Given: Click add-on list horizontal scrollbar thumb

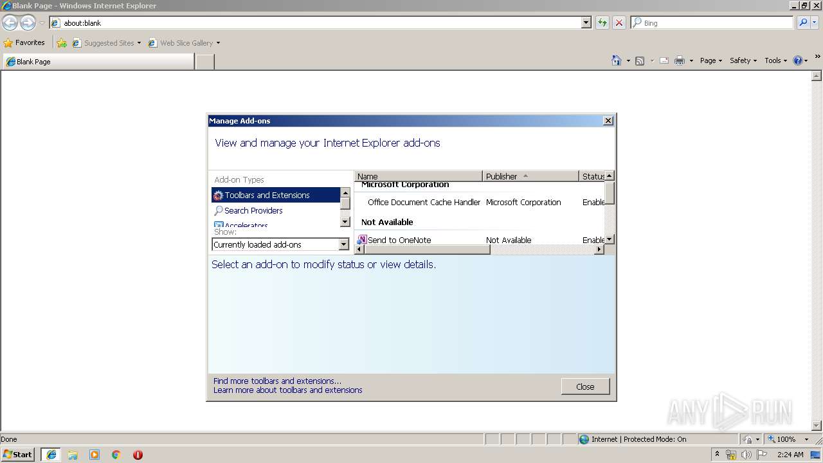Looking at the screenshot, I should 428,250.
